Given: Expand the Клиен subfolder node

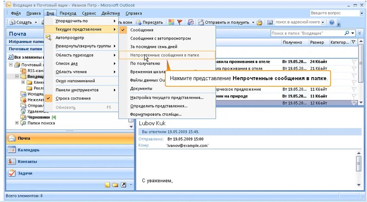Looking at the screenshot, I should 23,82.
